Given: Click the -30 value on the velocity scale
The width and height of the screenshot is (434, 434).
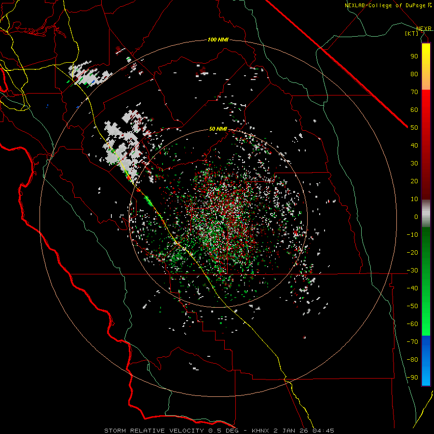Looking at the screenshot, I should pos(412,271).
